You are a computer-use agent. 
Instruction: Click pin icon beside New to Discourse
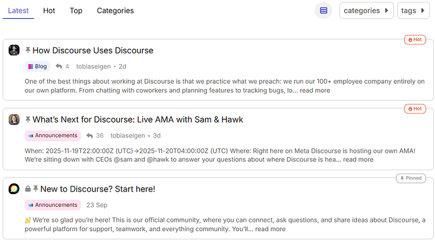click(35, 188)
